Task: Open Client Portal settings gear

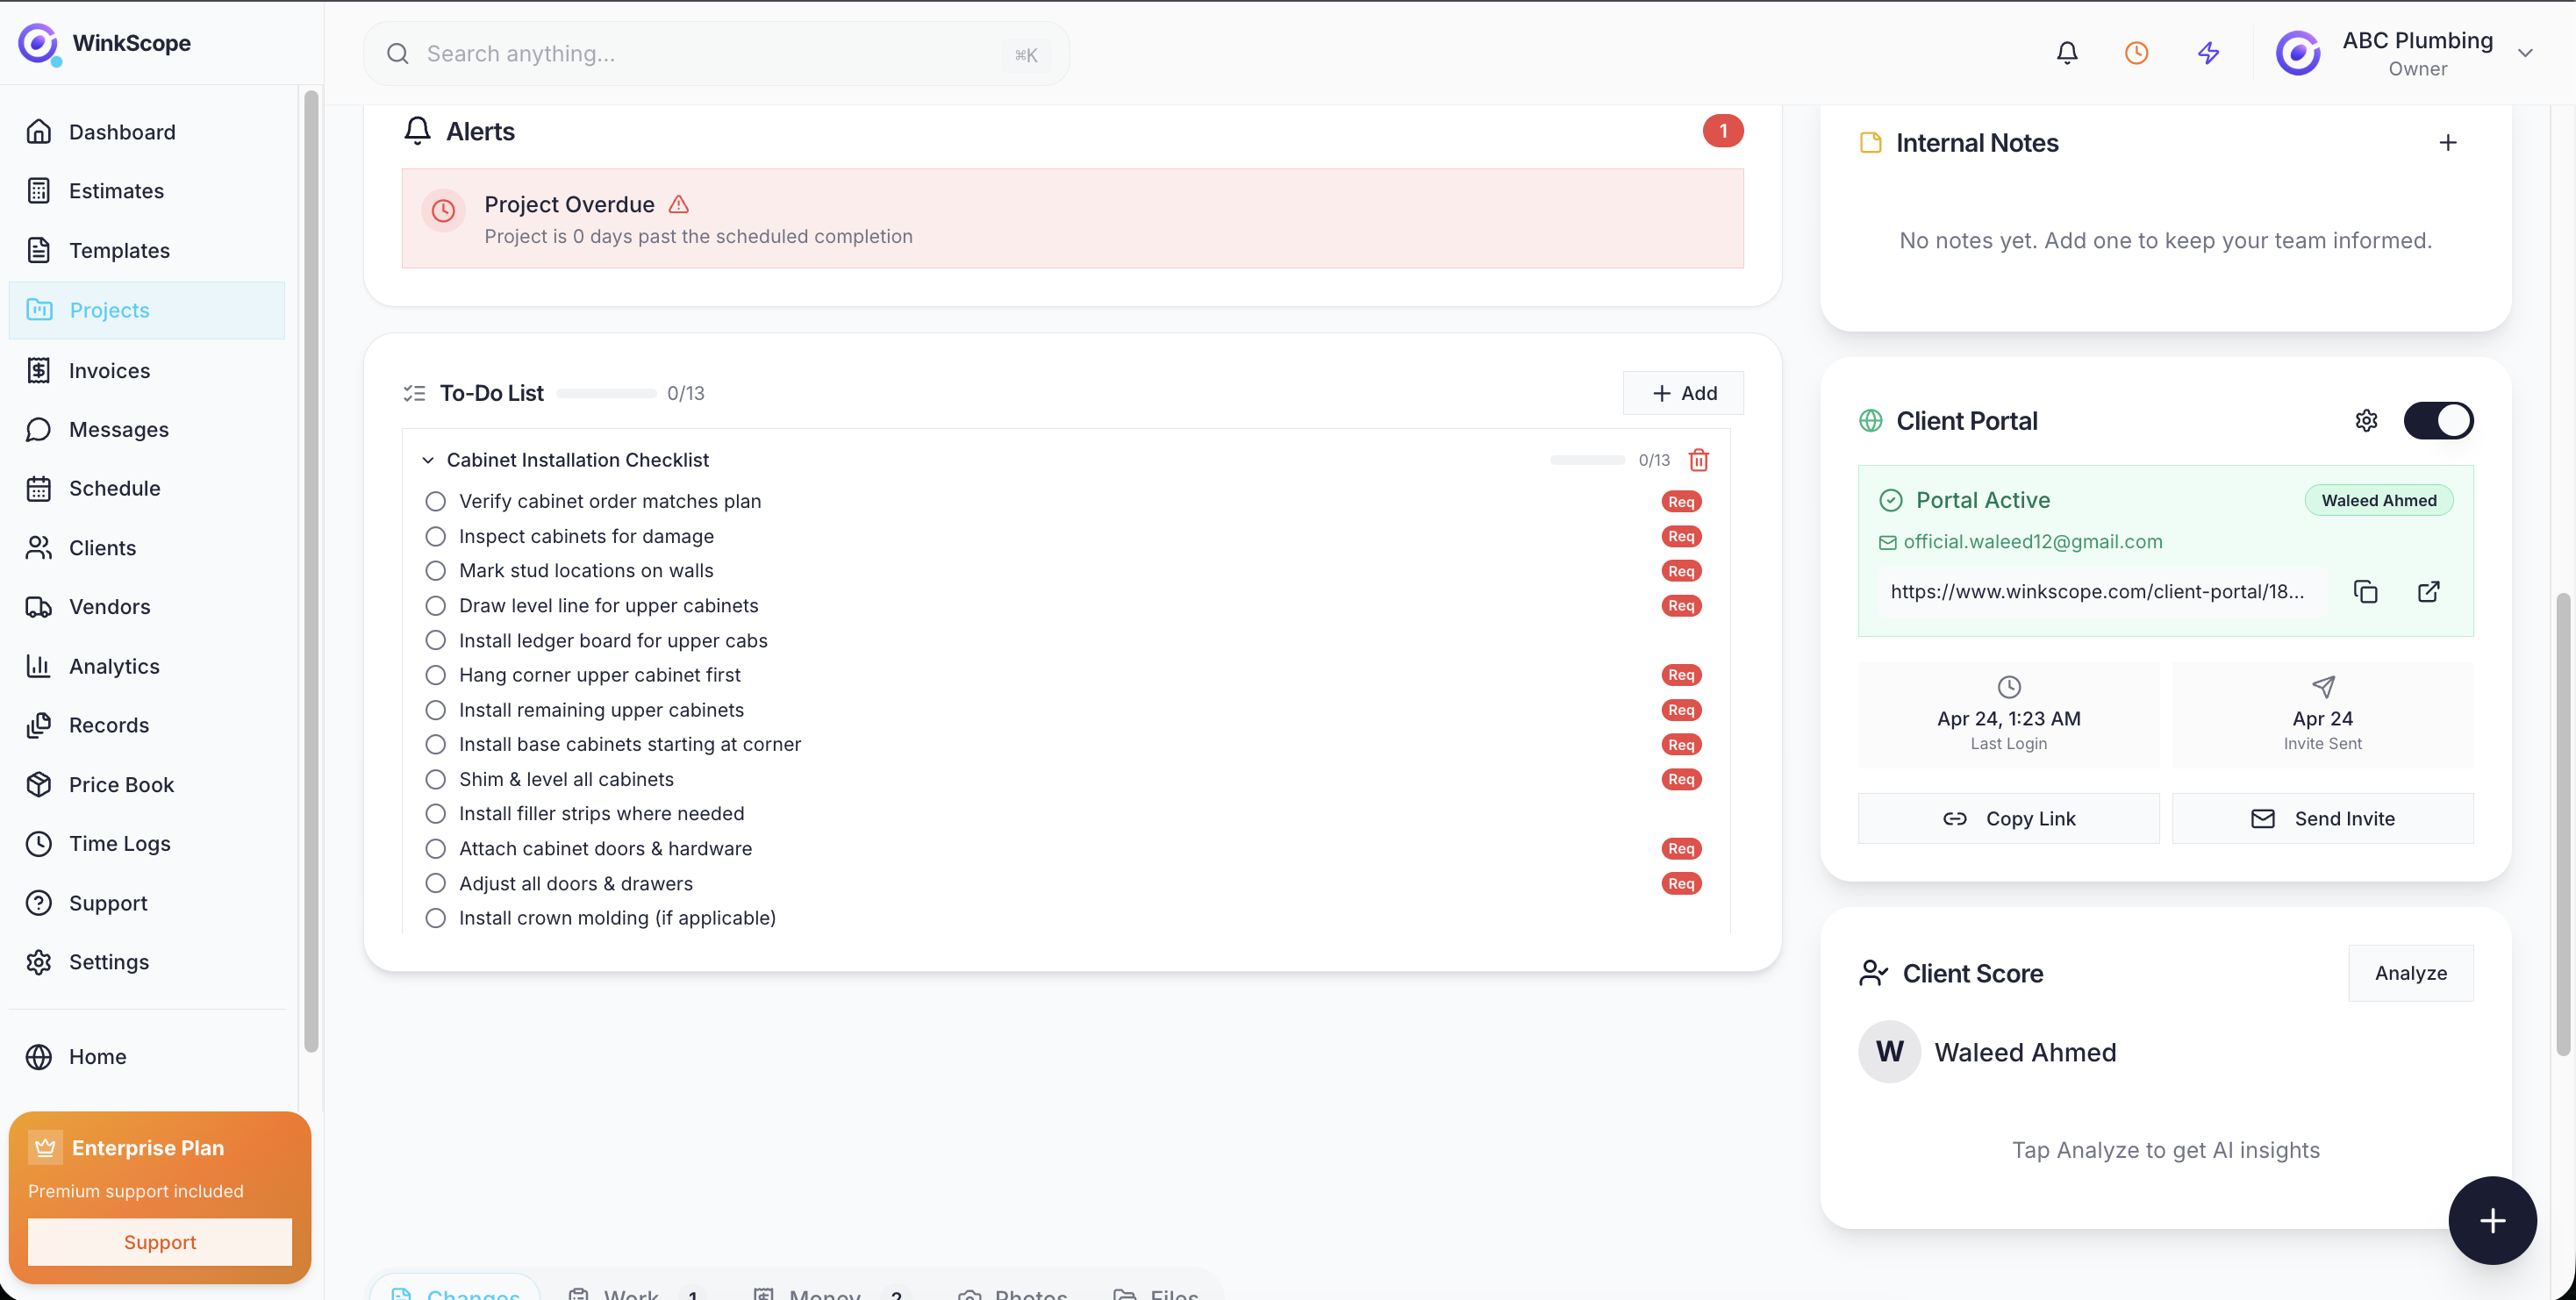Action: tap(2366, 421)
